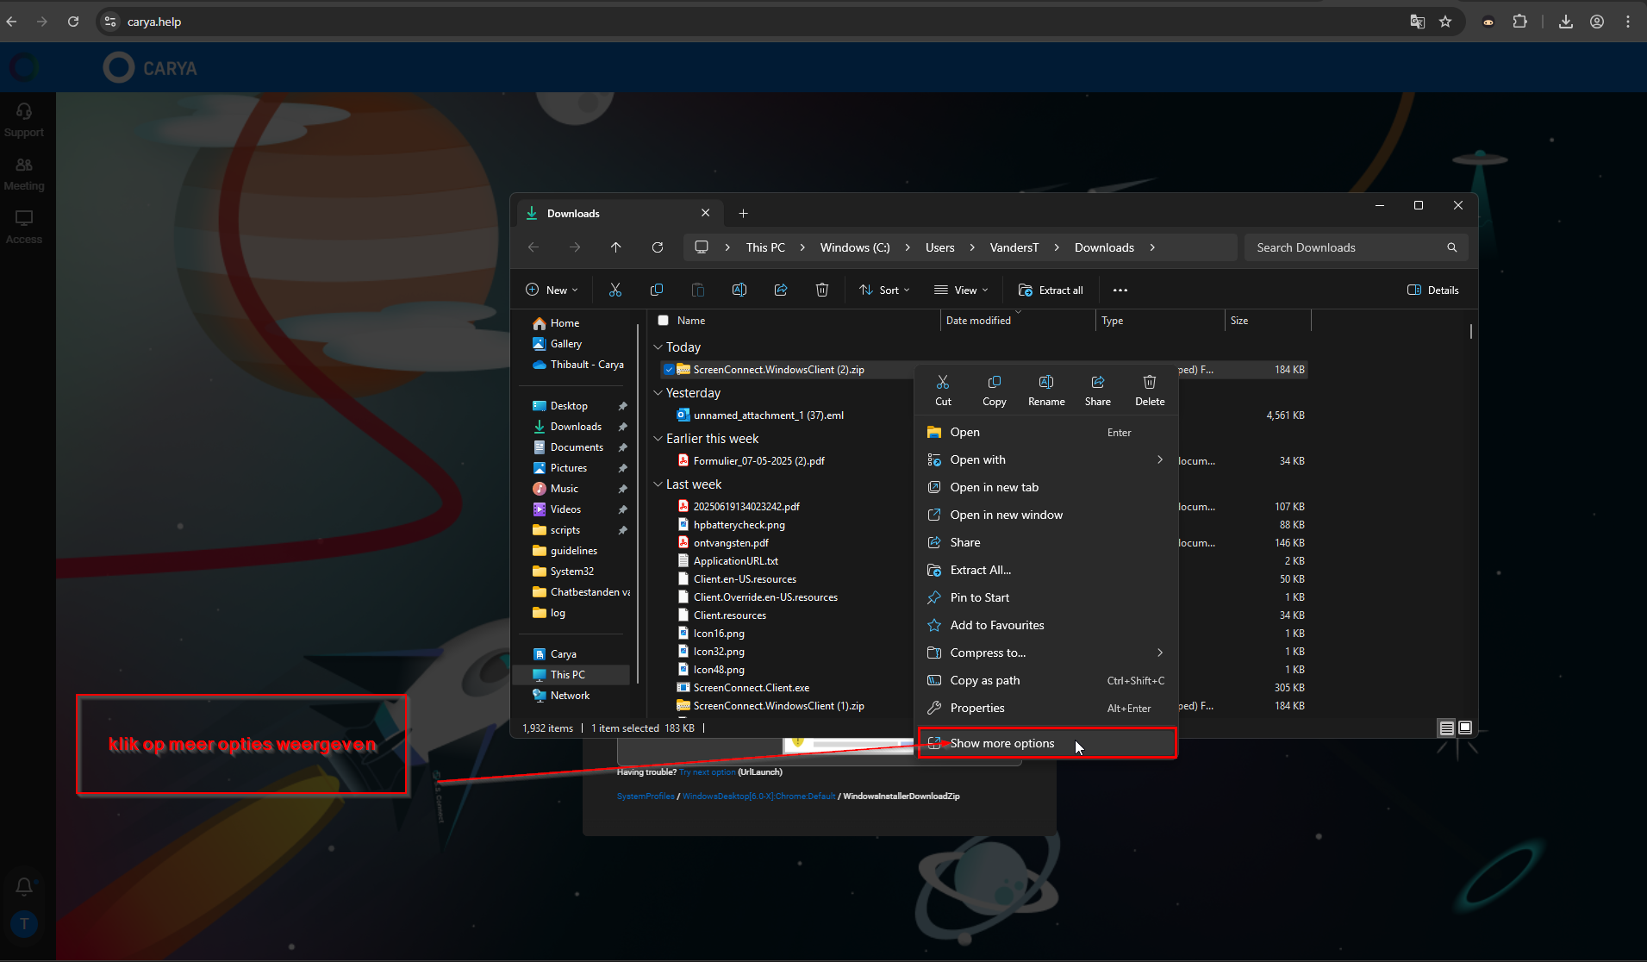Go up one folder with the Up arrow
Screen dimensions: 1647x962
pyautogui.click(x=616, y=247)
